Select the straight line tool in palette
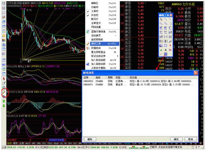Screen dimensions: 207x151 [170, 19]
